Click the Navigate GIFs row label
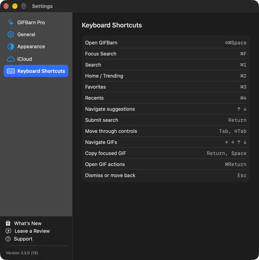This screenshot has height=260, width=259. tap(101, 142)
